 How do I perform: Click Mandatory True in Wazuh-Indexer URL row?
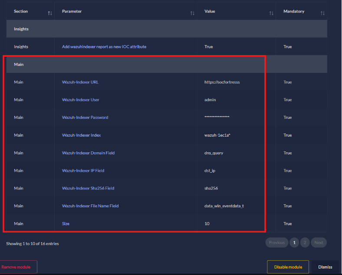click(x=287, y=82)
